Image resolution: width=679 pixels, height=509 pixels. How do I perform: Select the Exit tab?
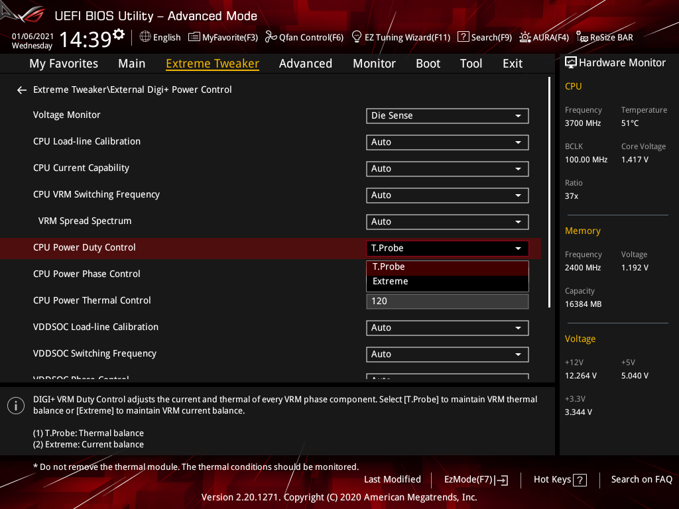point(513,64)
